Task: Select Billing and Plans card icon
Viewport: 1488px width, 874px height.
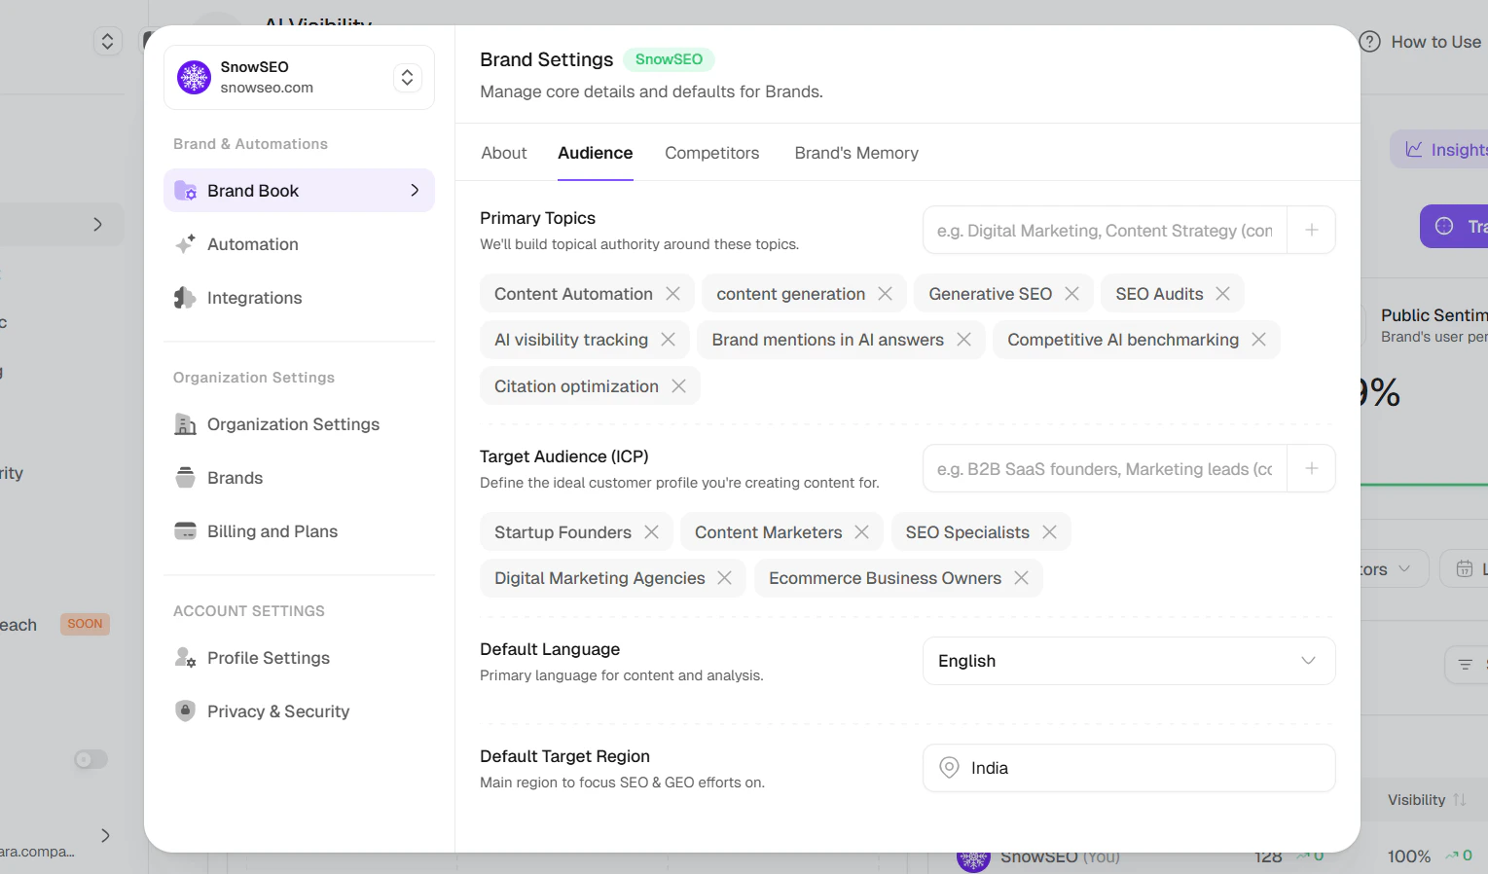Action: [x=185, y=530]
